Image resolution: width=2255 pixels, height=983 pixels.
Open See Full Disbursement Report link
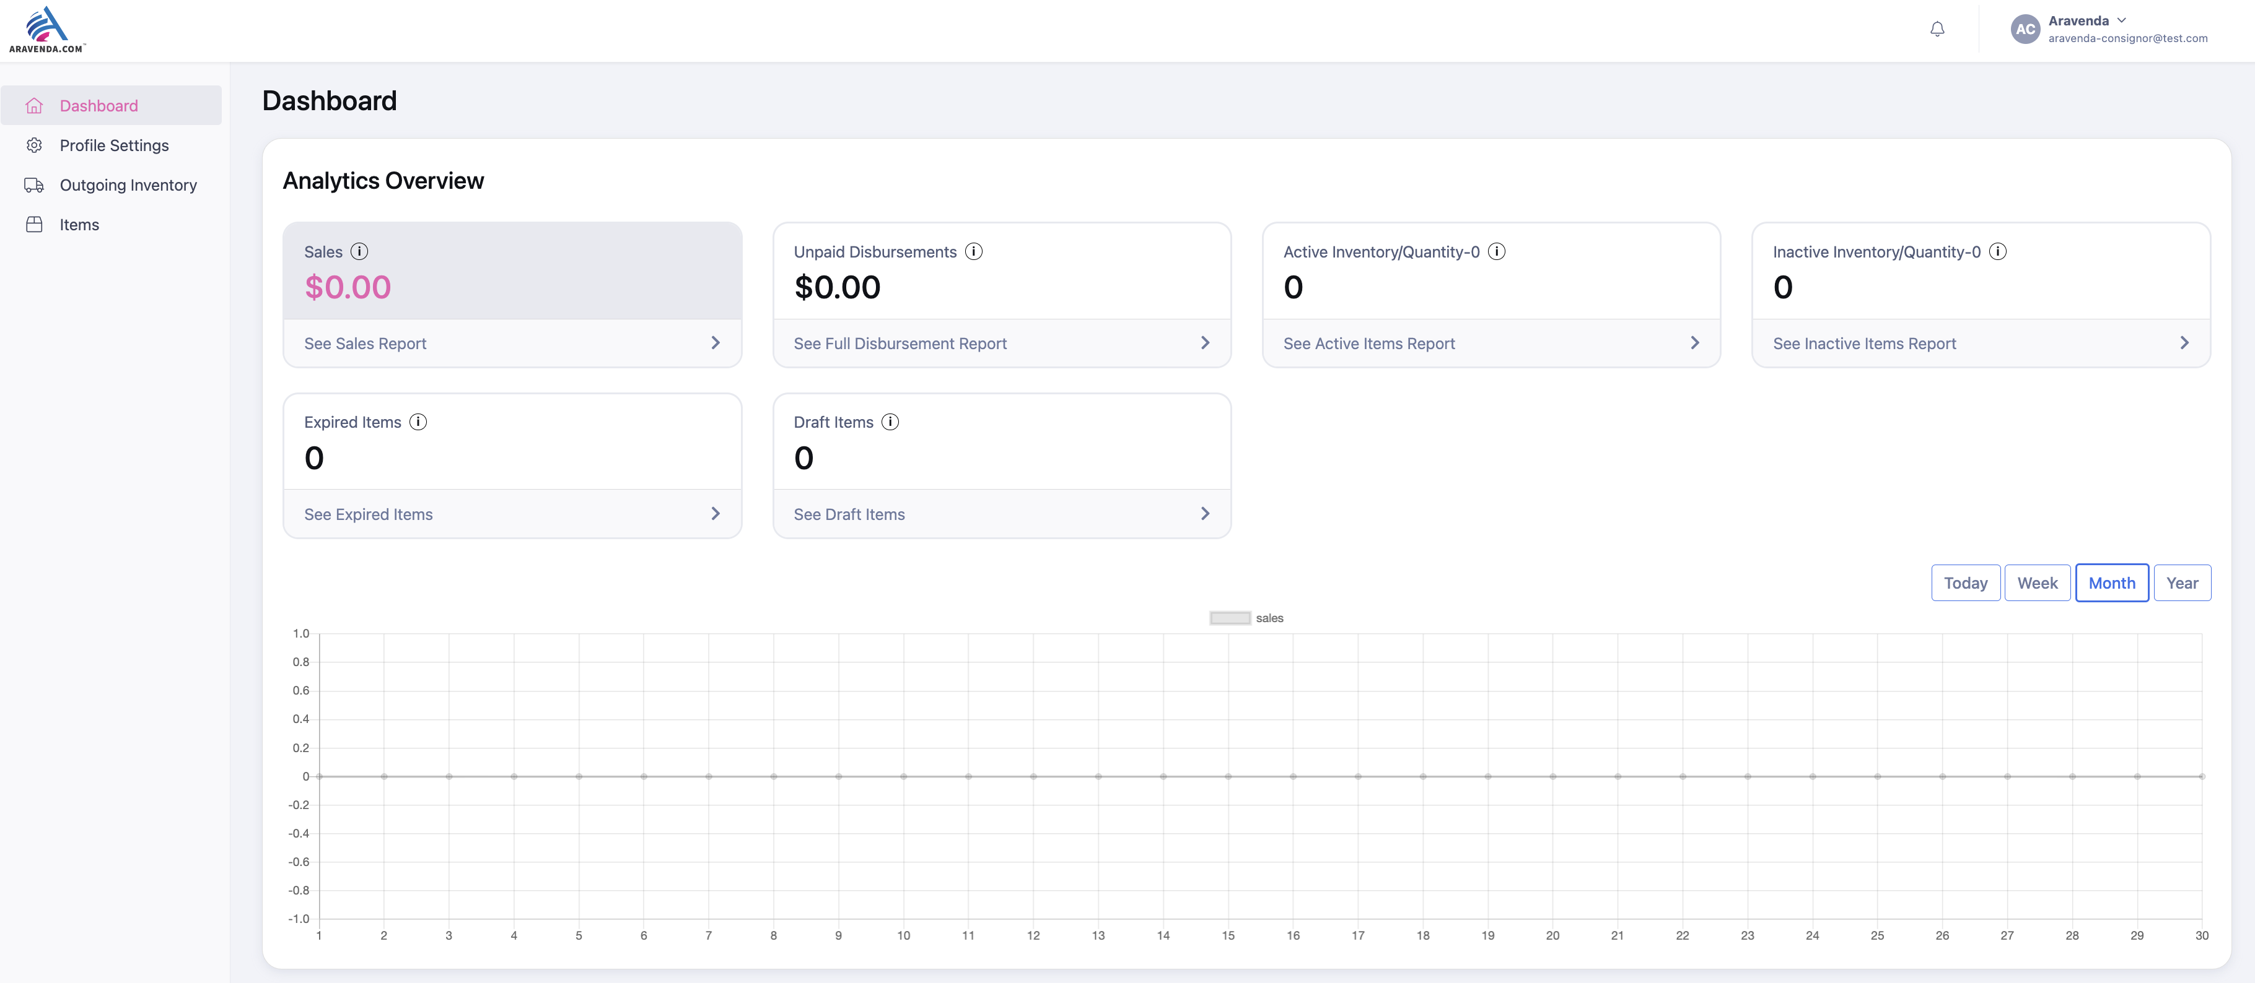tap(900, 344)
